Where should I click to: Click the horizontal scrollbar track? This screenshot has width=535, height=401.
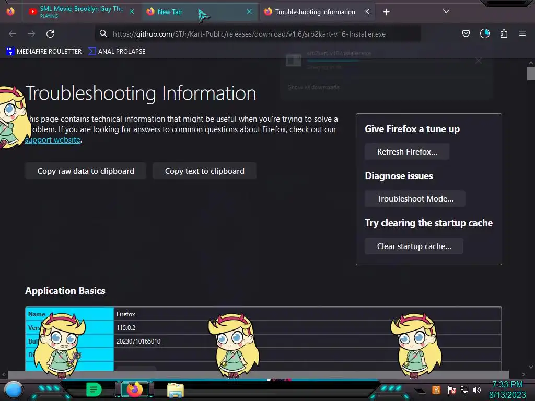click(258, 374)
